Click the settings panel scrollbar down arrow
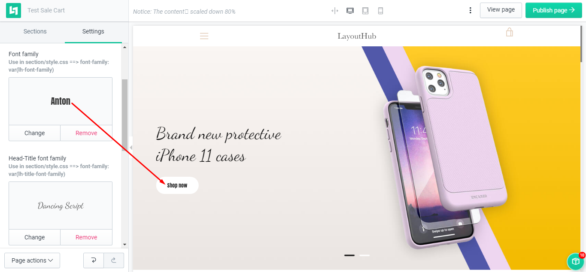 (124, 245)
